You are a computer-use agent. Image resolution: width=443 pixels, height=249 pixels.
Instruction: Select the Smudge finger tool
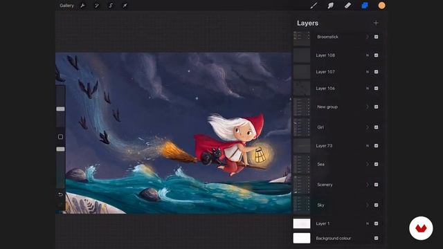[331, 6]
